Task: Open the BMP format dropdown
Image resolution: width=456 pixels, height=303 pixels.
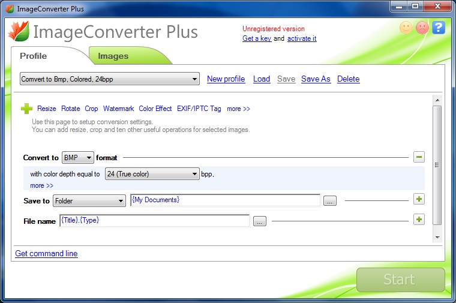Action: click(x=77, y=158)
